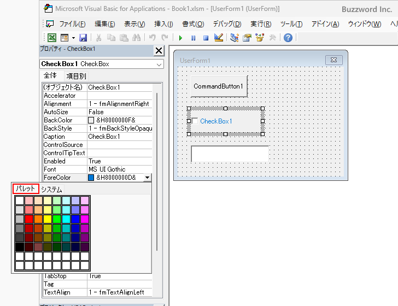Click the BackColor property value &H8000000F&
Screen dimensions: 398x306
(120, 120)
